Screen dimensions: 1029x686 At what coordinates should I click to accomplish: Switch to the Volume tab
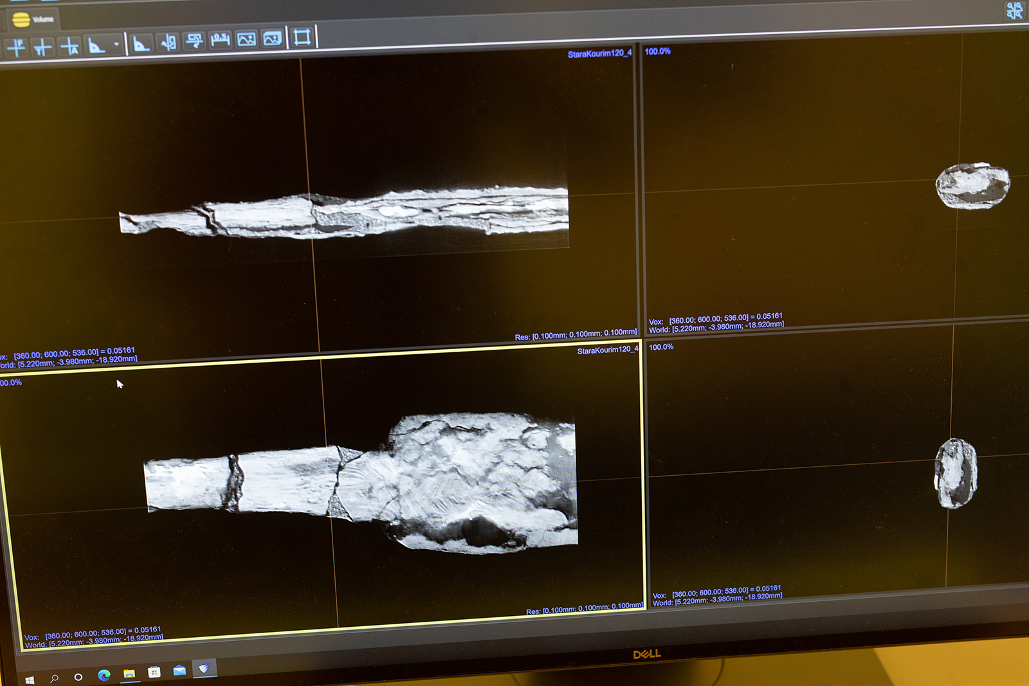tap(33, 19)
